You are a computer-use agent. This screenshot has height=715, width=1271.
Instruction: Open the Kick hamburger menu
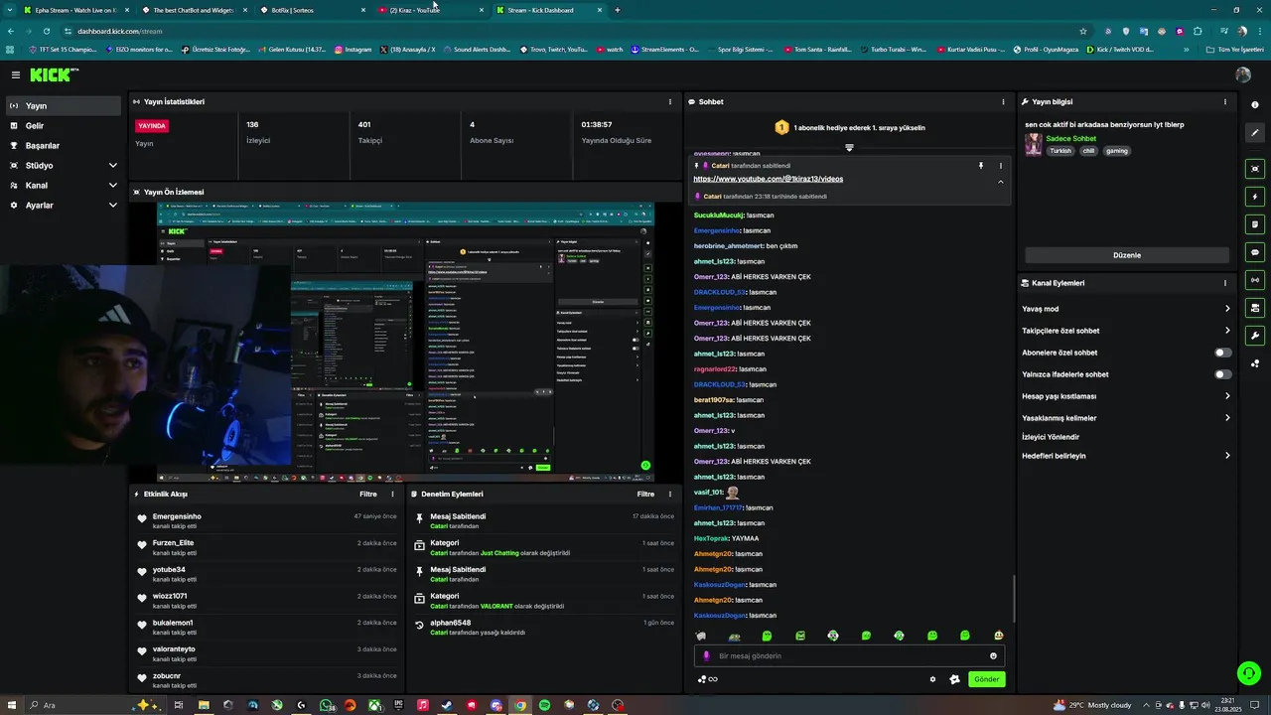(16, 74)
